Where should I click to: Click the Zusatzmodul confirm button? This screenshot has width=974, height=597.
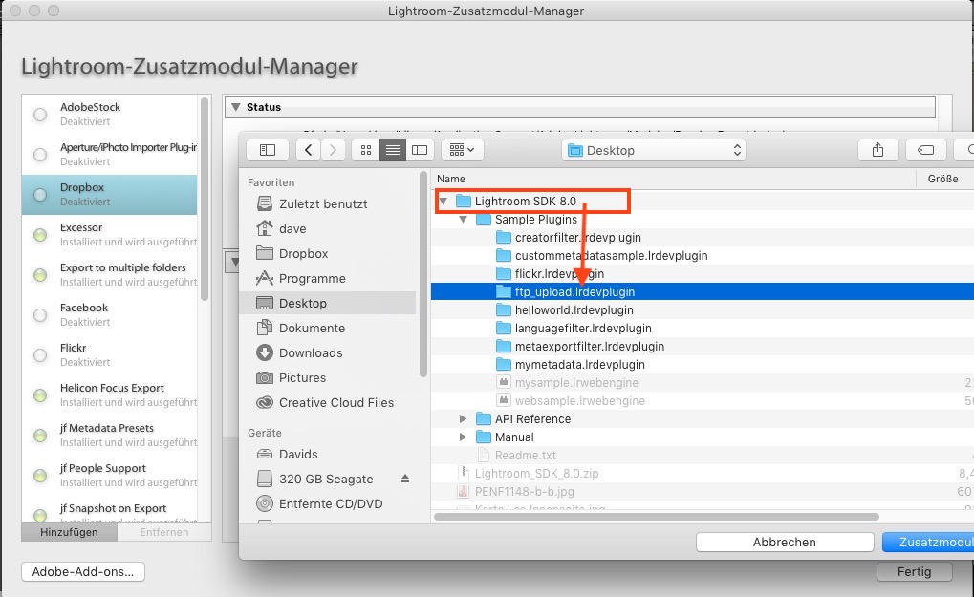point(929,542)
